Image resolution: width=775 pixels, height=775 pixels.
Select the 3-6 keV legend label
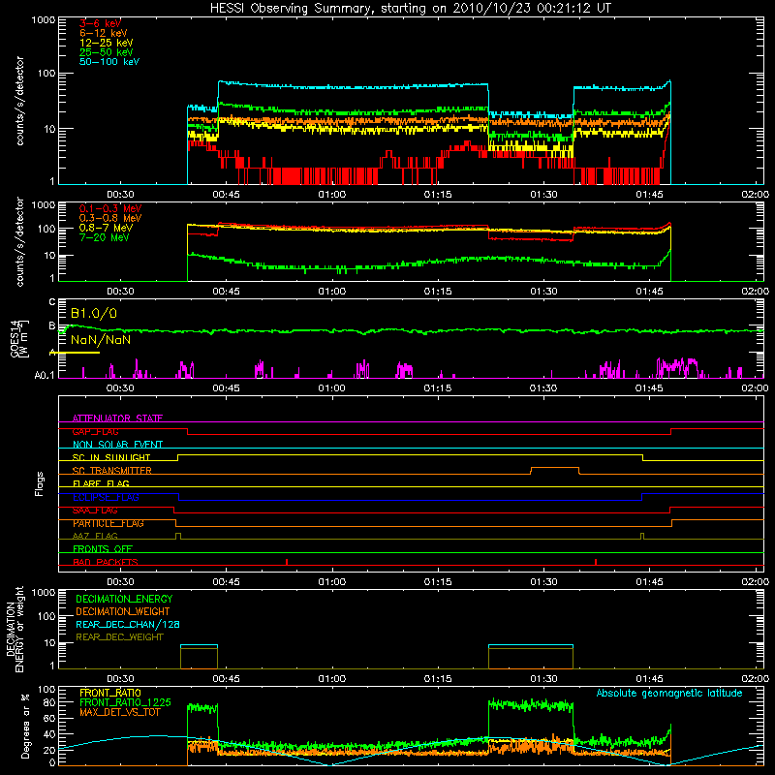[x=101, y=23]
